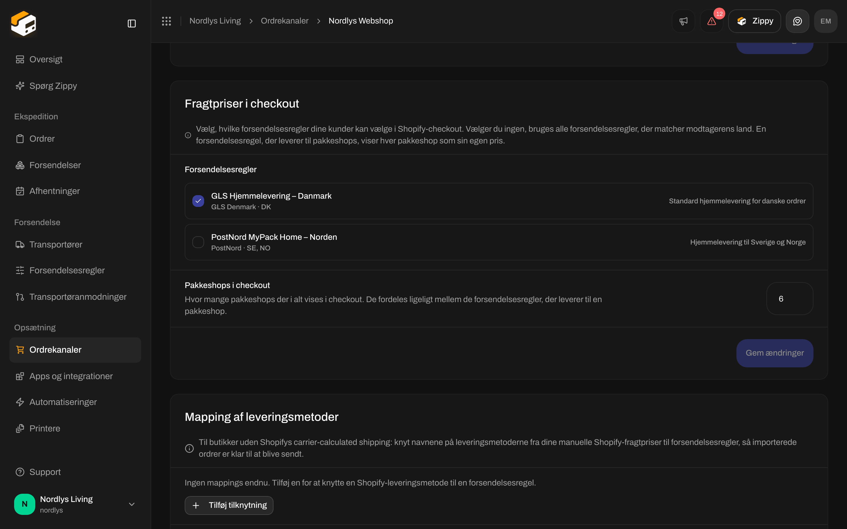
Task: View alerts with 12 badge
Action: (711, 21)
